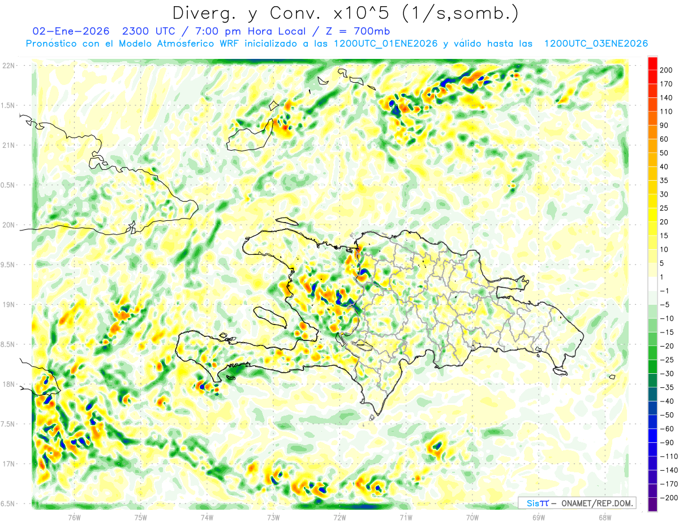Viewport: 679px width, 525px height.
Task: Click the colorbar label "-110"
Action: pos(669,456)
